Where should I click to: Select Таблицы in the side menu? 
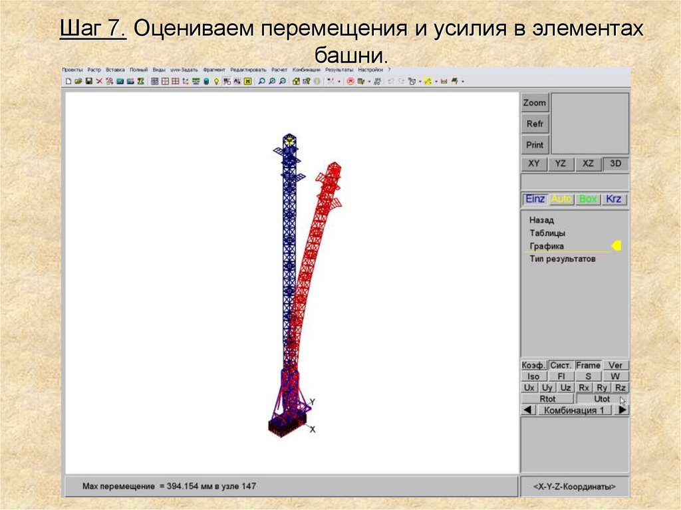pos(547,233)
